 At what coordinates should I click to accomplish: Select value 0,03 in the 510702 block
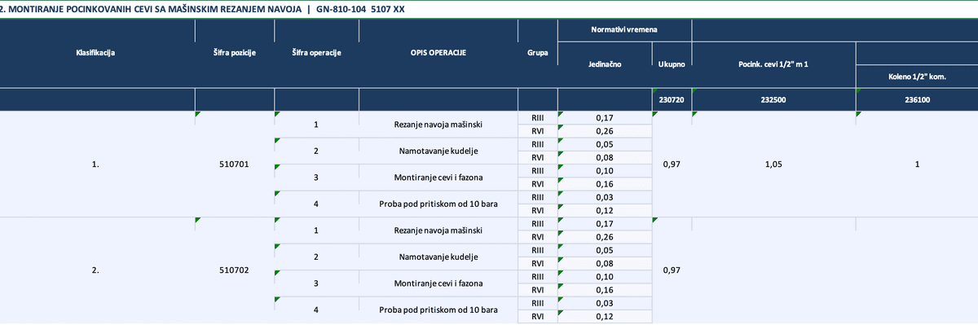point(605,303)
